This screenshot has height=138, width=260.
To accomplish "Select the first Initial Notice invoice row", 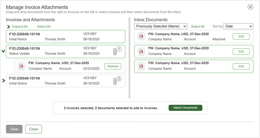I will [x=60, y=37].
